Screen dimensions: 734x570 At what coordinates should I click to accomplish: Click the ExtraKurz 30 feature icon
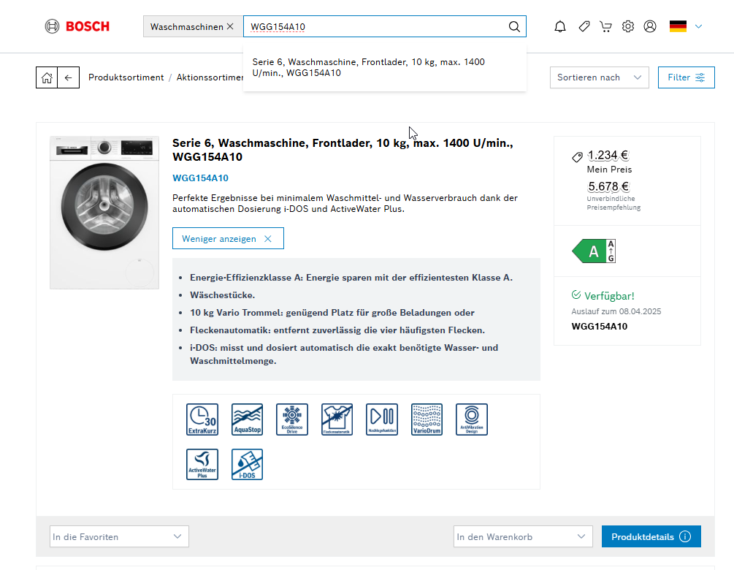(202, 419)
